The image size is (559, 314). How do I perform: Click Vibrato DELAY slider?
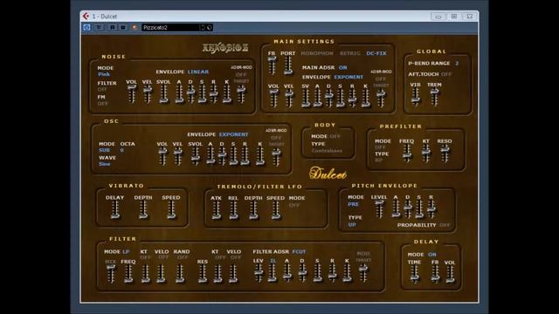coord(114,209)
